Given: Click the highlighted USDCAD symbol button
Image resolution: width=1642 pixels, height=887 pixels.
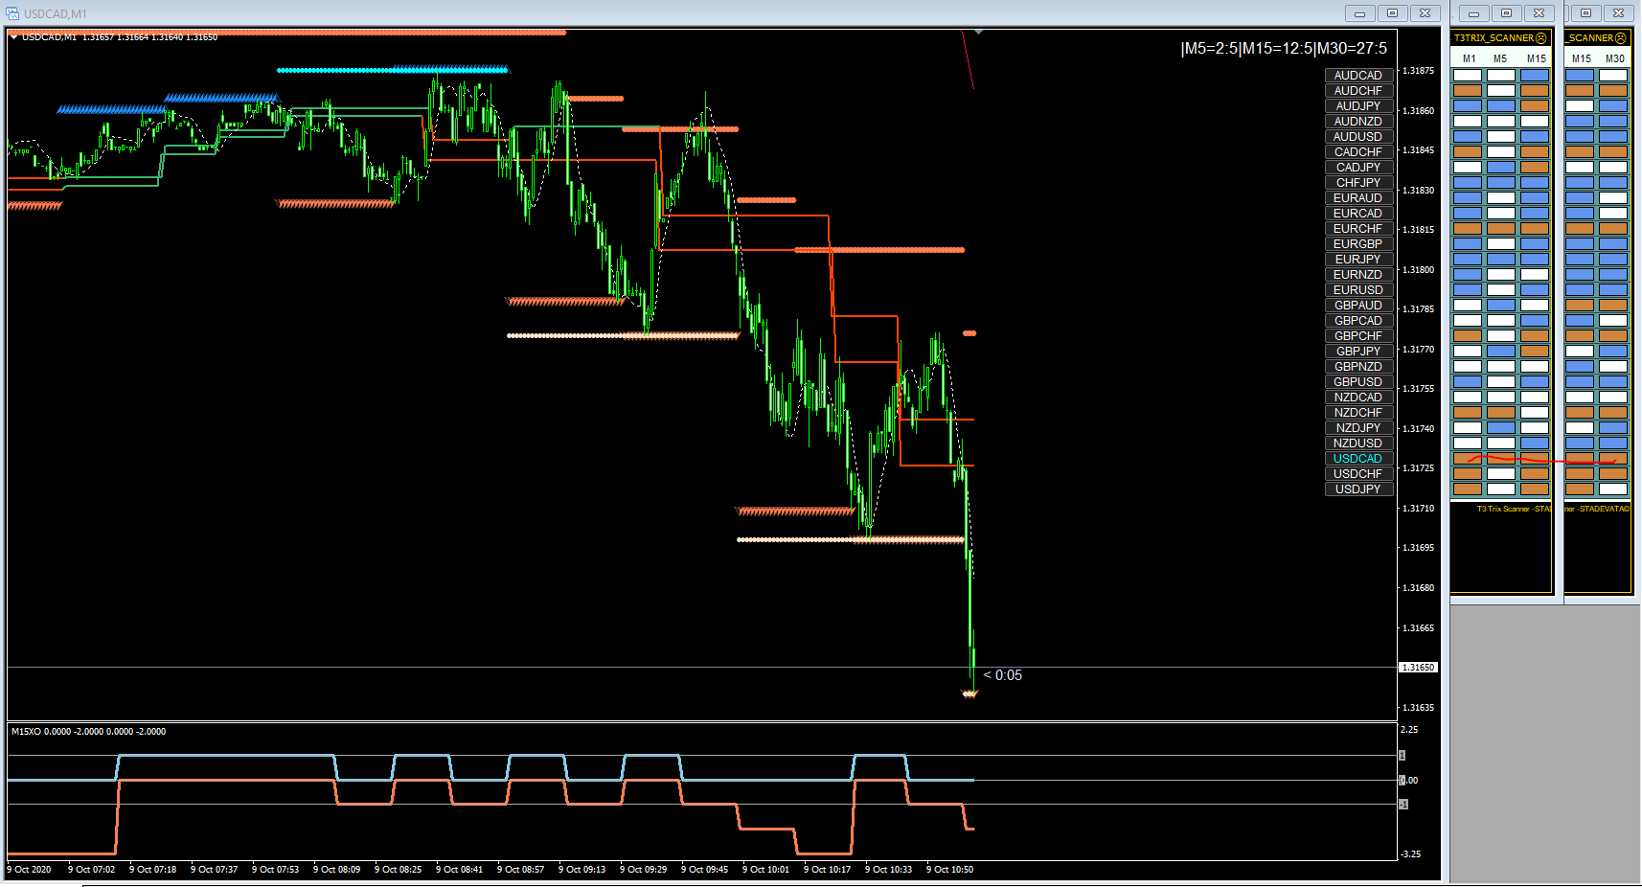Looking at the screenshot, I should pos(1358,459).
